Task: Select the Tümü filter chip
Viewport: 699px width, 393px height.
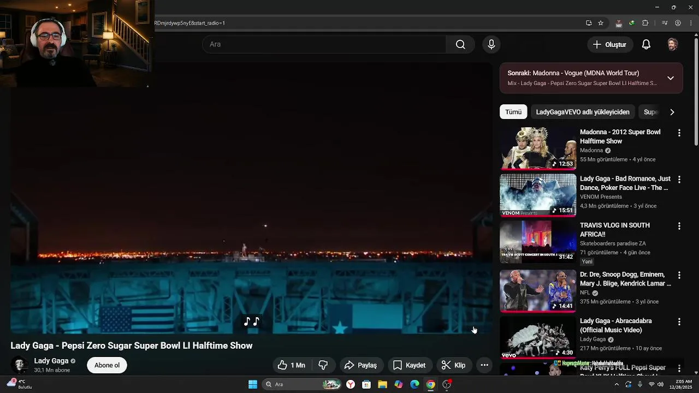Action: click(x=513, y=112)
